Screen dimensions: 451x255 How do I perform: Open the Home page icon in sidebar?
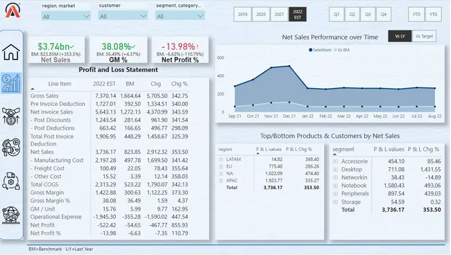coord(11,52)
